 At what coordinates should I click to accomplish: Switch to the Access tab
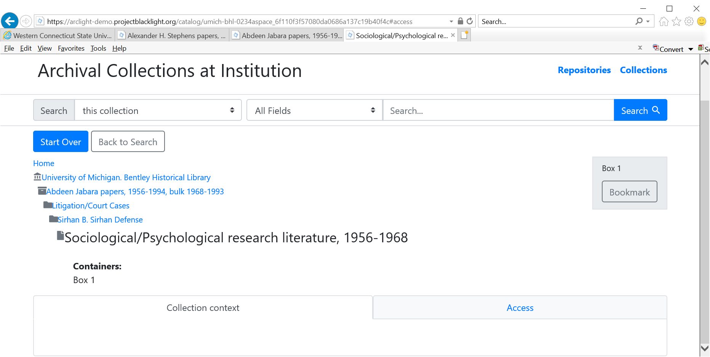520,307
